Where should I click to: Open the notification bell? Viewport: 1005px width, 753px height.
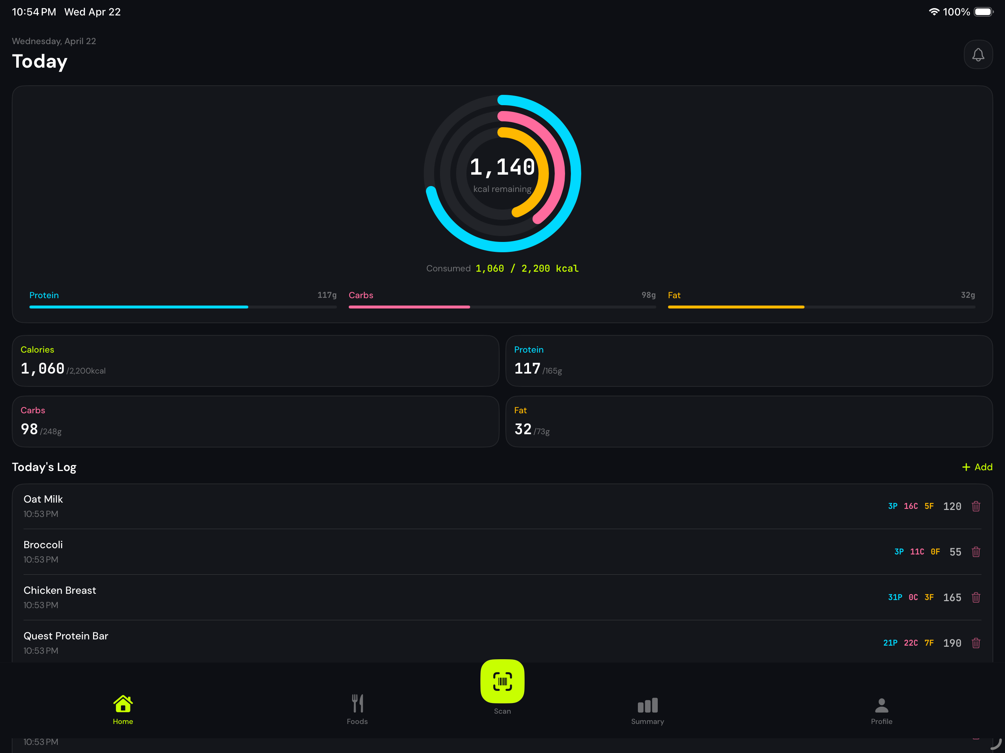[x=978, y=54]
